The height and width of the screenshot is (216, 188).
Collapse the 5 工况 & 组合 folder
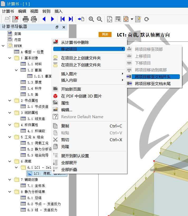tap(9, 137)
